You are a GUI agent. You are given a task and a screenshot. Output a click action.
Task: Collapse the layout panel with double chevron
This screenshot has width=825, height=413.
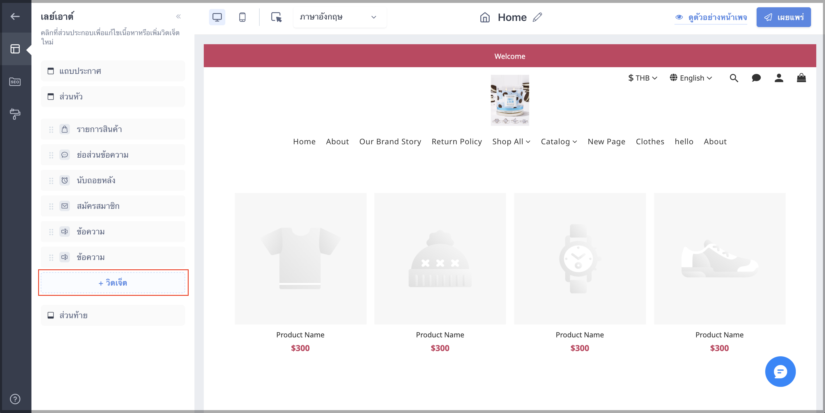pyautogui.click(x=178, y=16)
